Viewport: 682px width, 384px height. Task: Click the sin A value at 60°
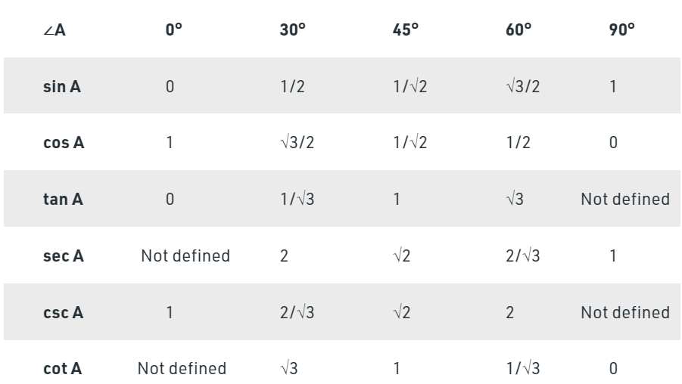(x=522, y=87)
